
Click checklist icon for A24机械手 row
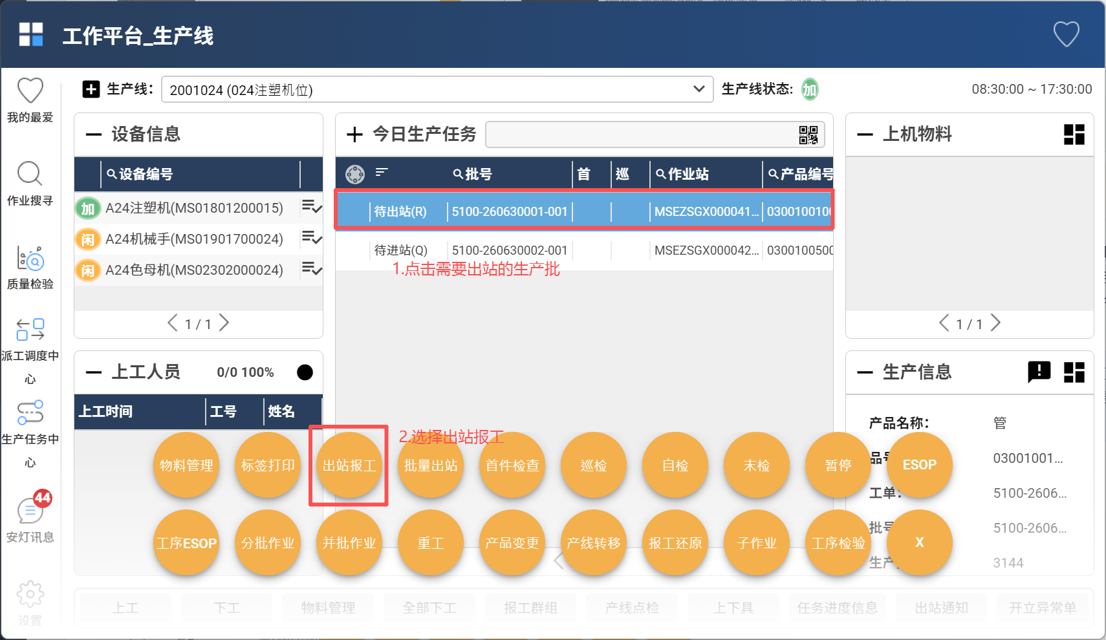point(312,238)
